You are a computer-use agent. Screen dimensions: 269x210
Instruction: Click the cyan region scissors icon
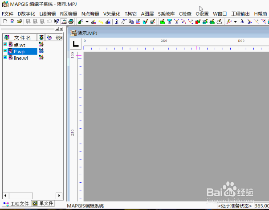click(170, 22)
